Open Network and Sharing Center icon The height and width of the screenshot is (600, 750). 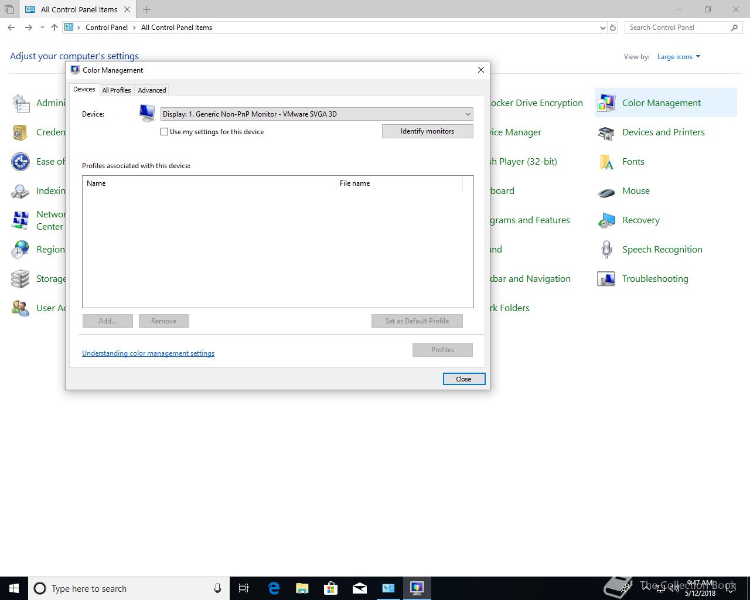click(x=21, y=220)
